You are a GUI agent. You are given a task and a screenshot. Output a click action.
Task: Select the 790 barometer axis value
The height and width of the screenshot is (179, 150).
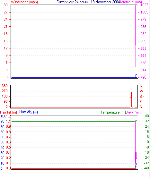point(143,77)
